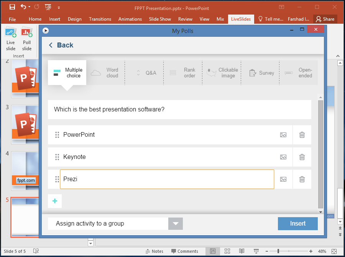Add image to the Keynote option
345x257 pixels.
pos(283,157)
